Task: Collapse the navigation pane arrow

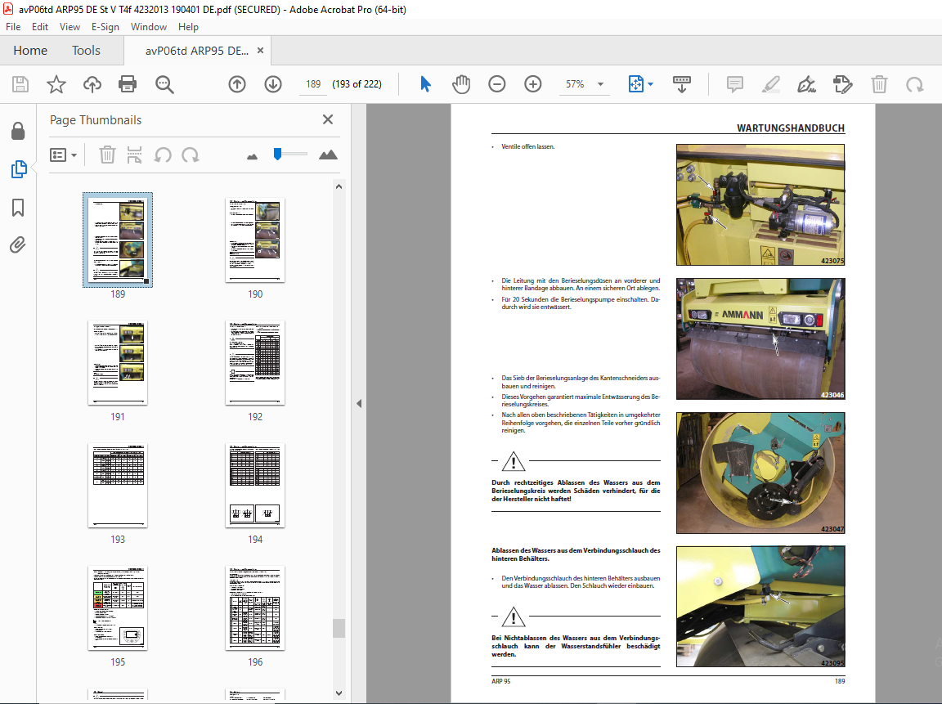Action: coord(359,404)
